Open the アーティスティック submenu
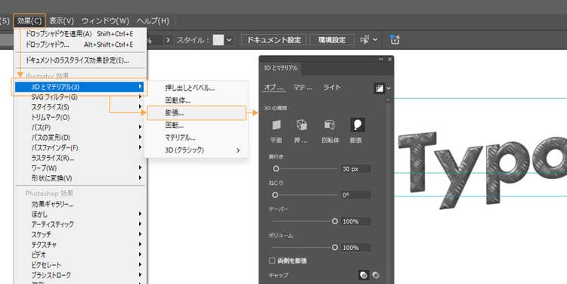 click(x=80, y=224)
